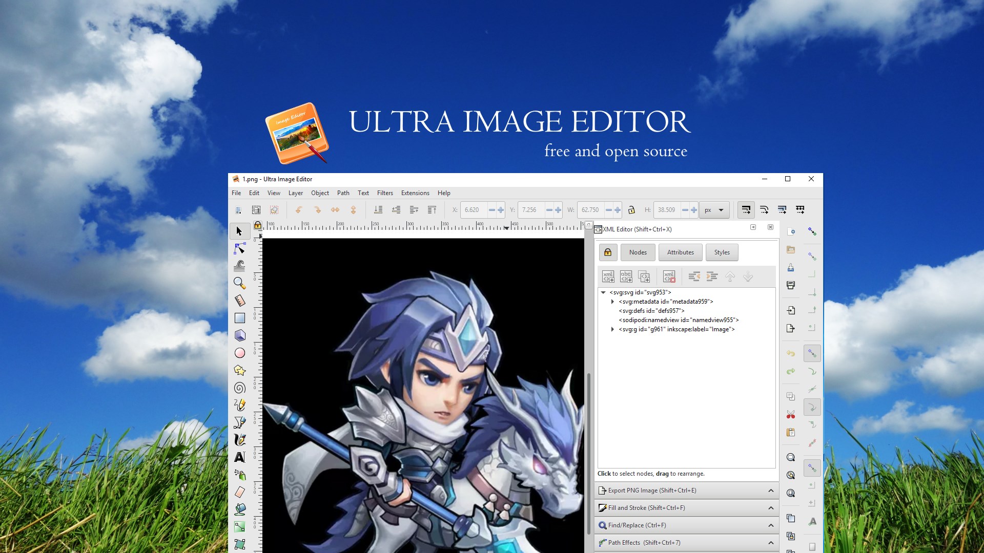Select the Eraser tool

pyautogui.click(x=239, y=492)
